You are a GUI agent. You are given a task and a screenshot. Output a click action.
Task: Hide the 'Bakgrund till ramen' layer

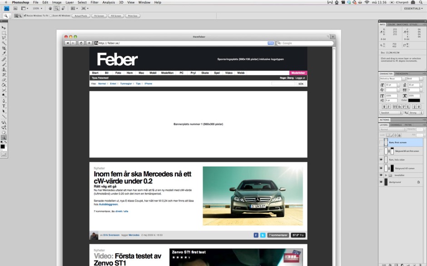click(381, 168)
